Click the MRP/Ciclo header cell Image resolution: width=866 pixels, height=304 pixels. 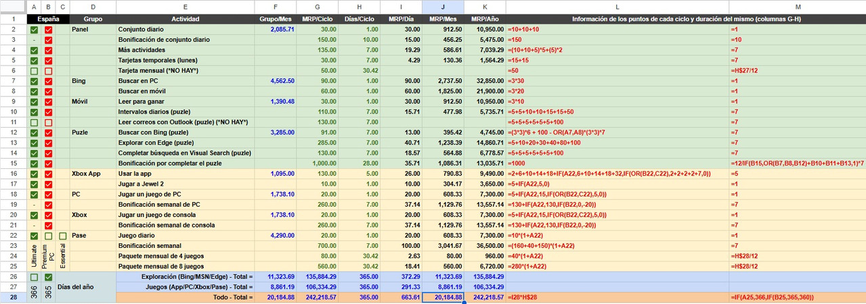pyautogui.click(x=317, y=20)
